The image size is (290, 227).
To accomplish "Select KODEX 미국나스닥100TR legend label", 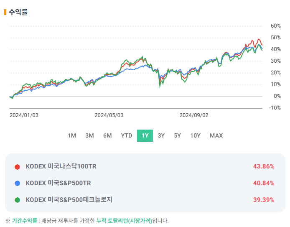I will (61, 166).
